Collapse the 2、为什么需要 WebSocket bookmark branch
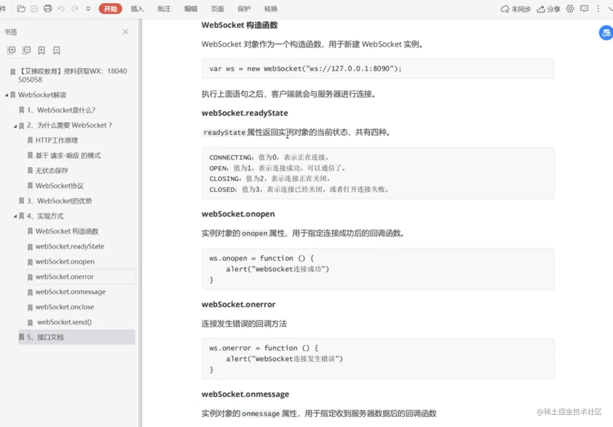Viewport: 613px width, 427px height. click(x=15, y=126)
